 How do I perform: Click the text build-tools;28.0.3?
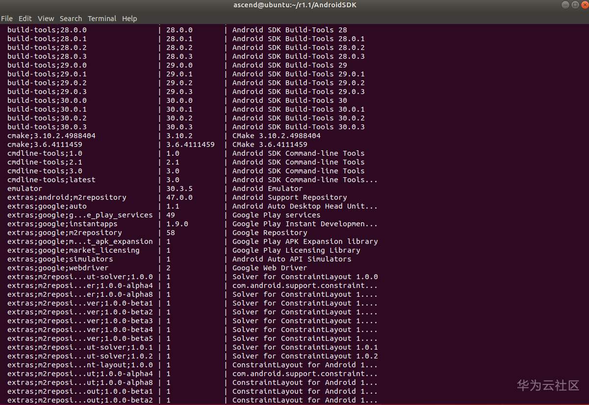coord(47,56)
